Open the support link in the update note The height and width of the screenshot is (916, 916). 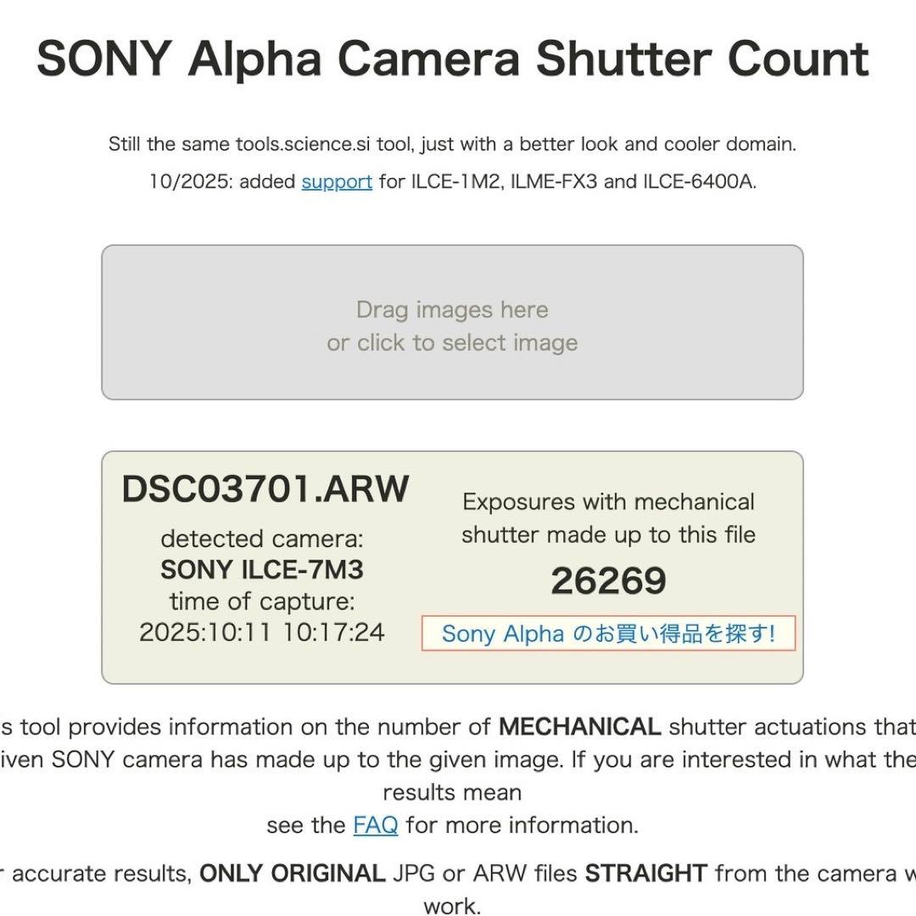point(337,182)
